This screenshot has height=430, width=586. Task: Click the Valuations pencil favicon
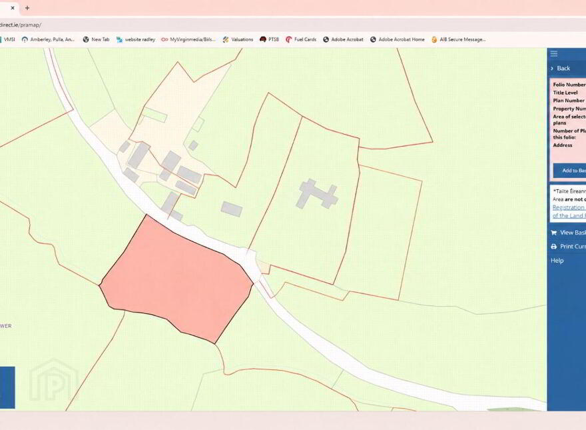pos(225,39)
